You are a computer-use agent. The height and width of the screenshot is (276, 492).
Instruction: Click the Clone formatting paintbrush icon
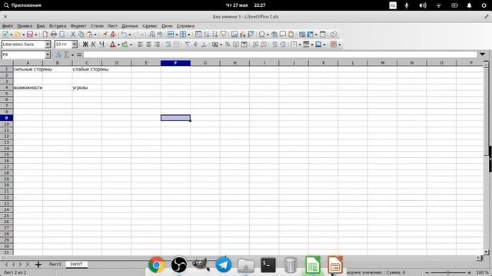(x=105, y=34)
